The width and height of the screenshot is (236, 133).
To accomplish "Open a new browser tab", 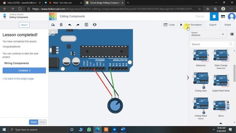I will [128, 3].
